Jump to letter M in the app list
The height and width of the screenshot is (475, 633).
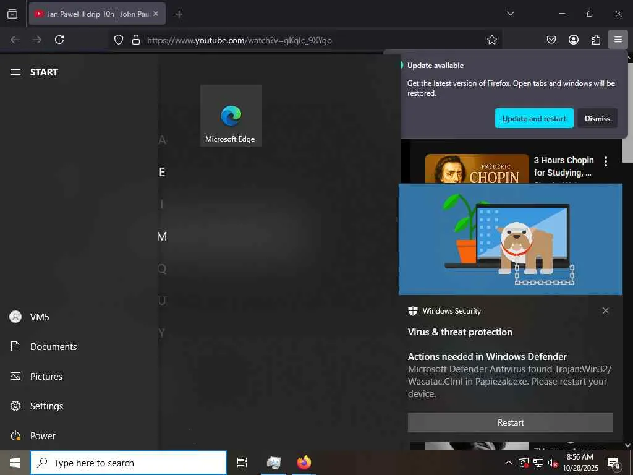tap(163, 236)
